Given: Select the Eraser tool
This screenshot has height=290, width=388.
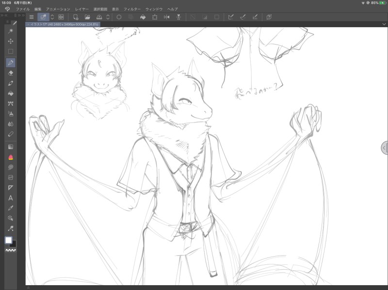Looking at the screenshot, I should pos(11,73).
